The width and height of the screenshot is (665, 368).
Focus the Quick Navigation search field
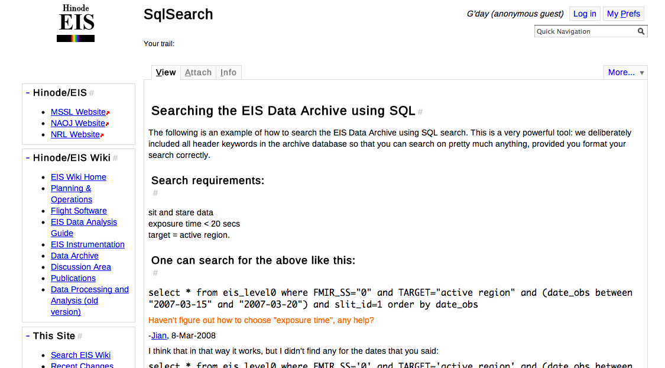click(x=584, y=31)
